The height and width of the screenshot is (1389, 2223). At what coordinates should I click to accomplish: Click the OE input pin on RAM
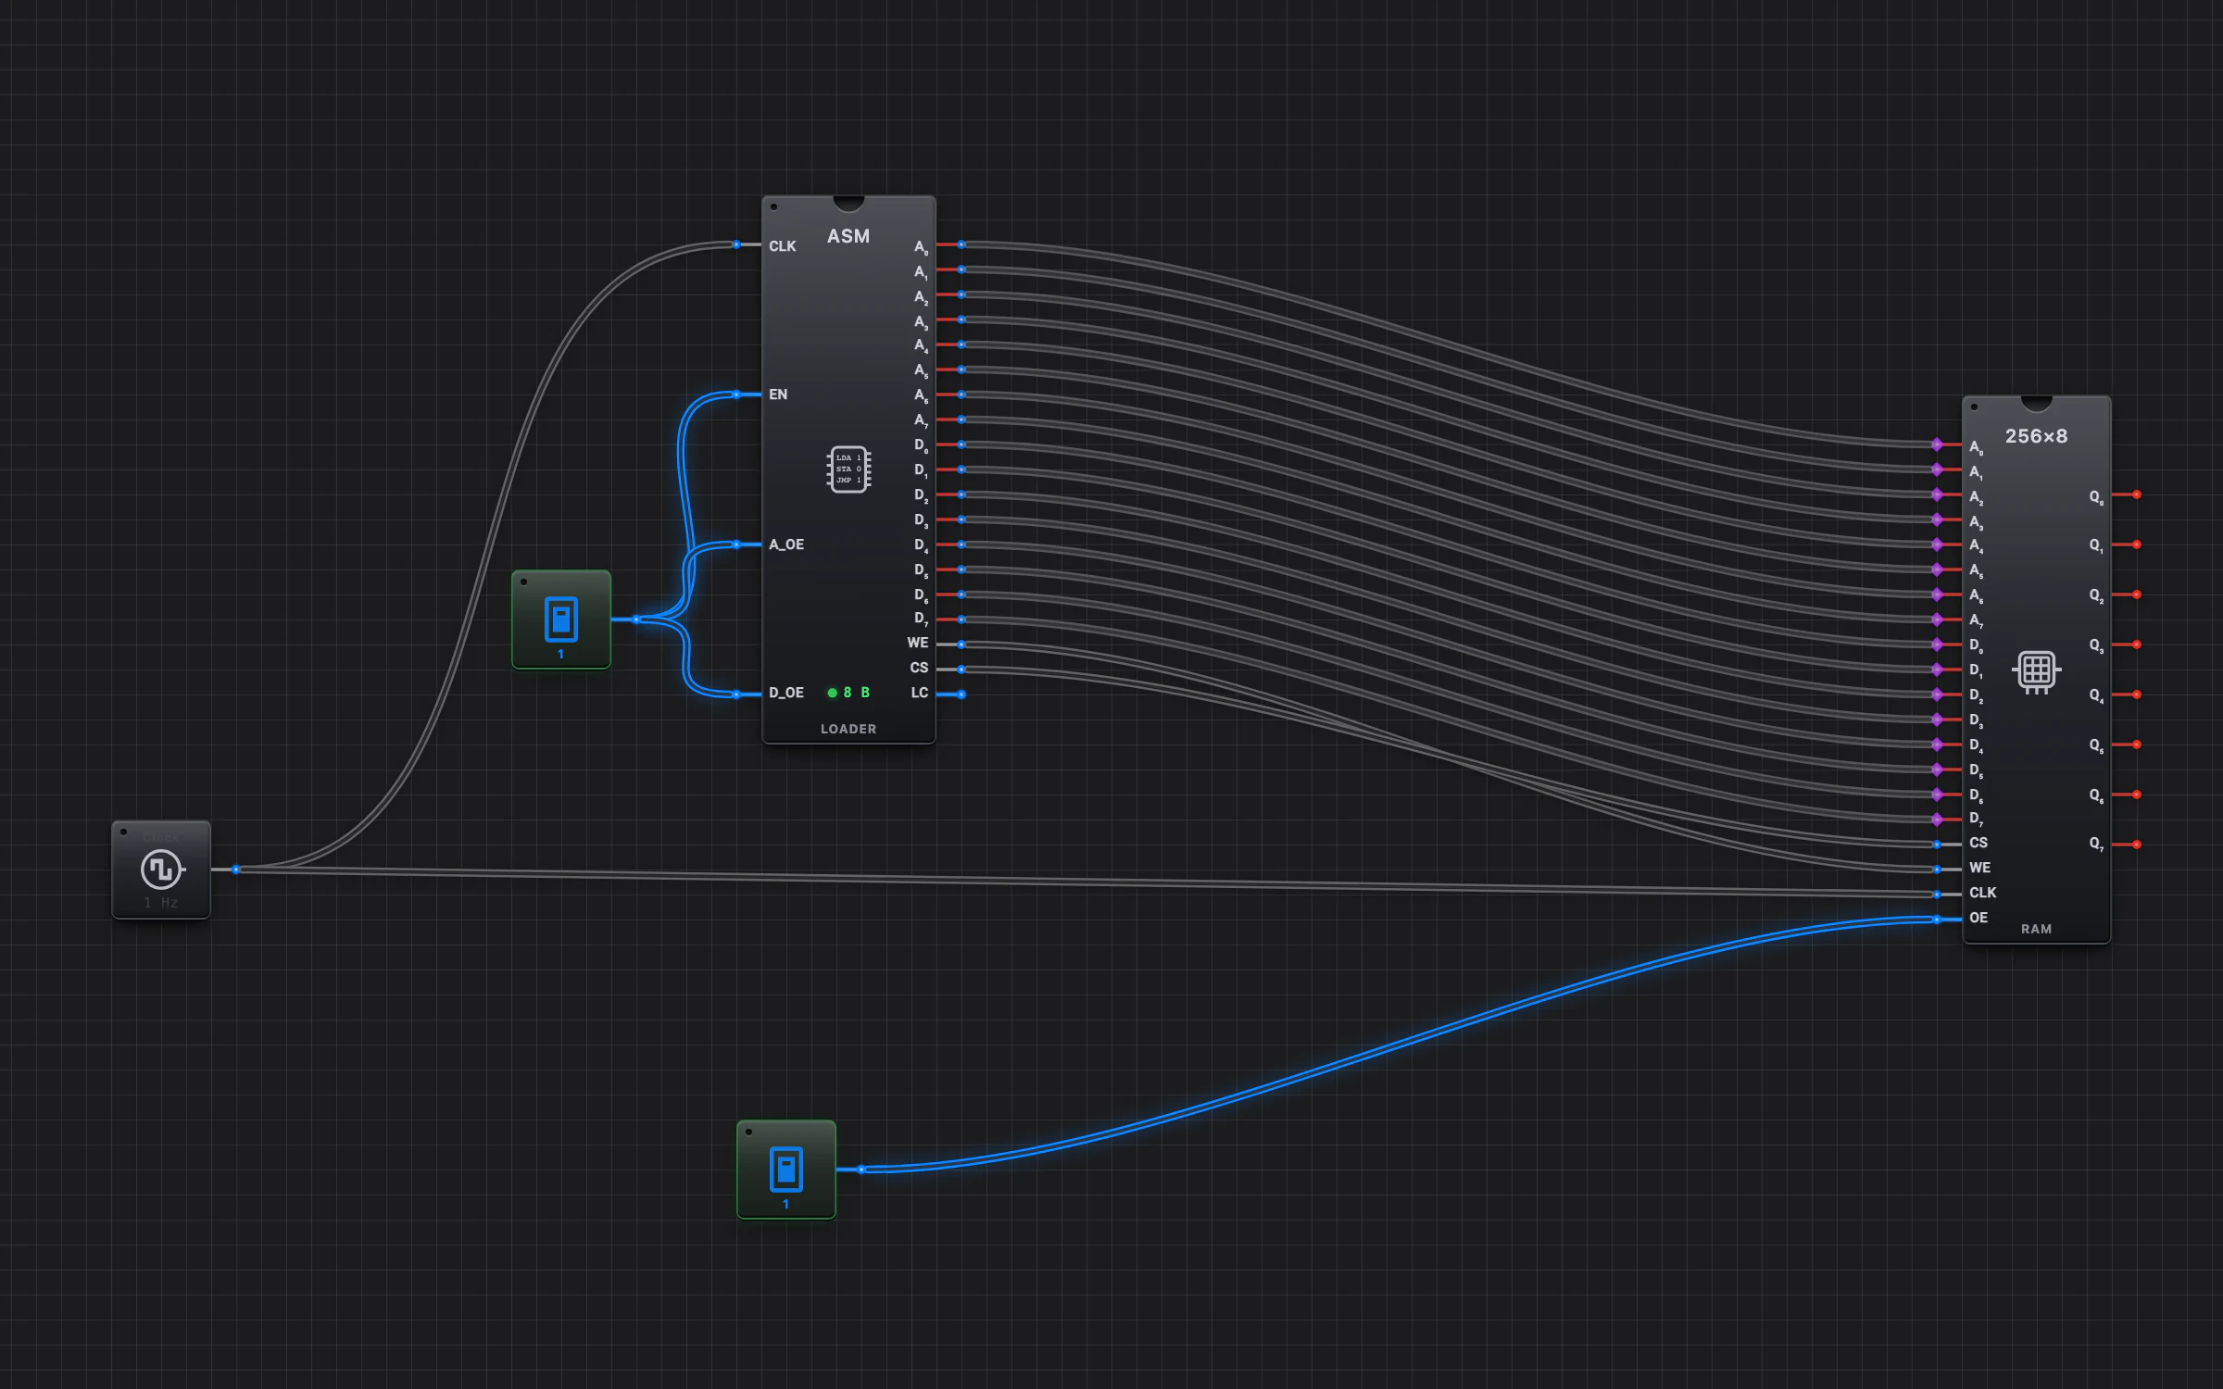click(1937, 920)
